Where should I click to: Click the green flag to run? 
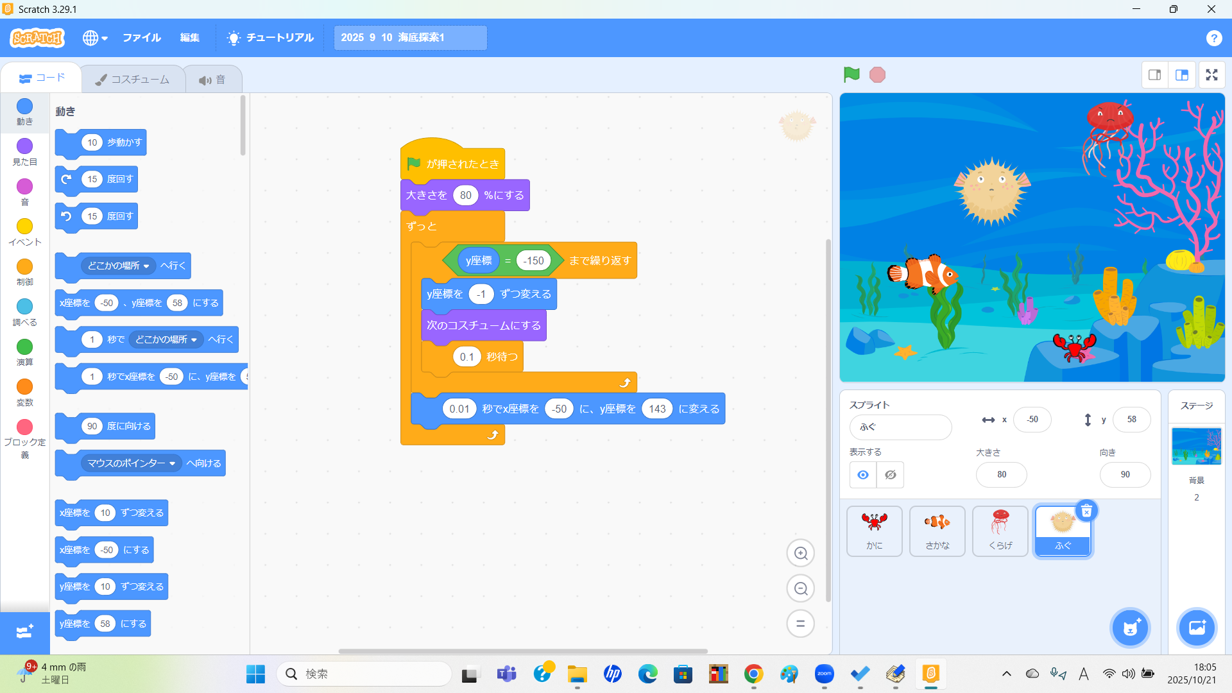(x=851, y=75)
